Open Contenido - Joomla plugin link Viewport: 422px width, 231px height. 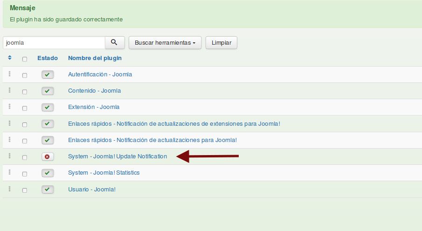tap(94, 91)
